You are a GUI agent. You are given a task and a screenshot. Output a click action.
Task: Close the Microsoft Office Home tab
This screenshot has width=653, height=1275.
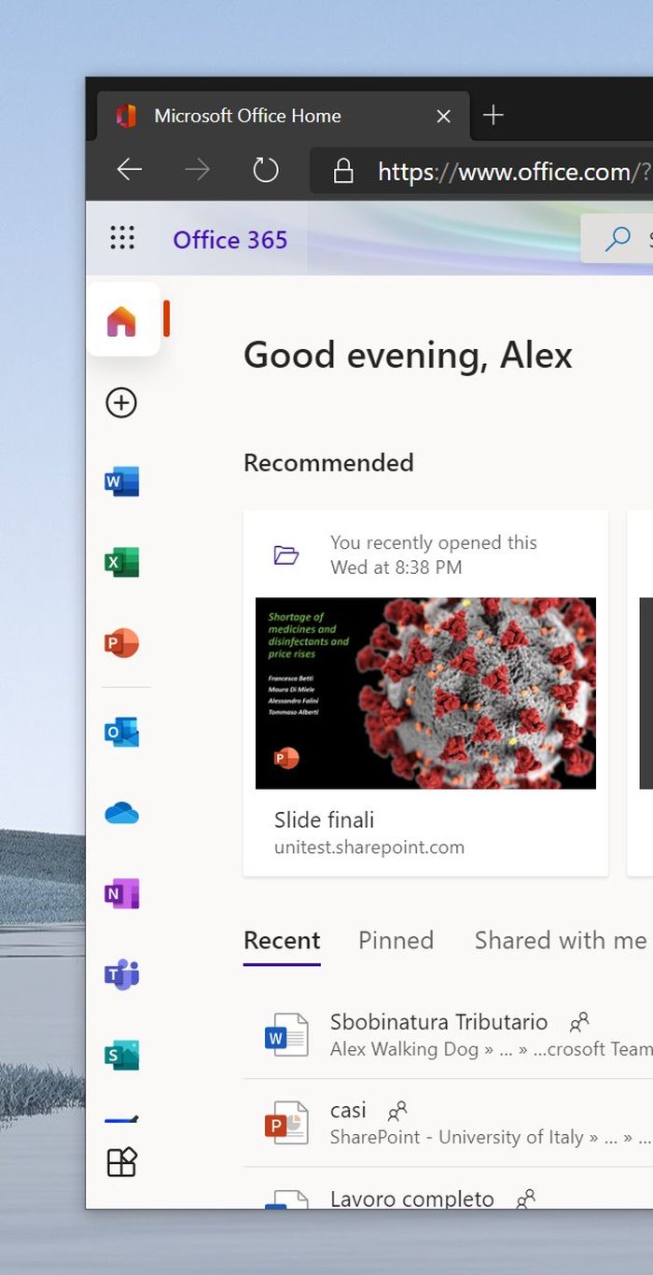443,116
